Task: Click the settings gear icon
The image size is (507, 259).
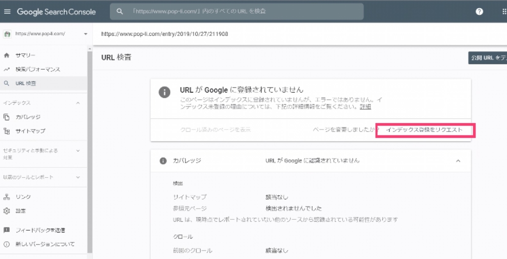Action: tap(6, 210)
